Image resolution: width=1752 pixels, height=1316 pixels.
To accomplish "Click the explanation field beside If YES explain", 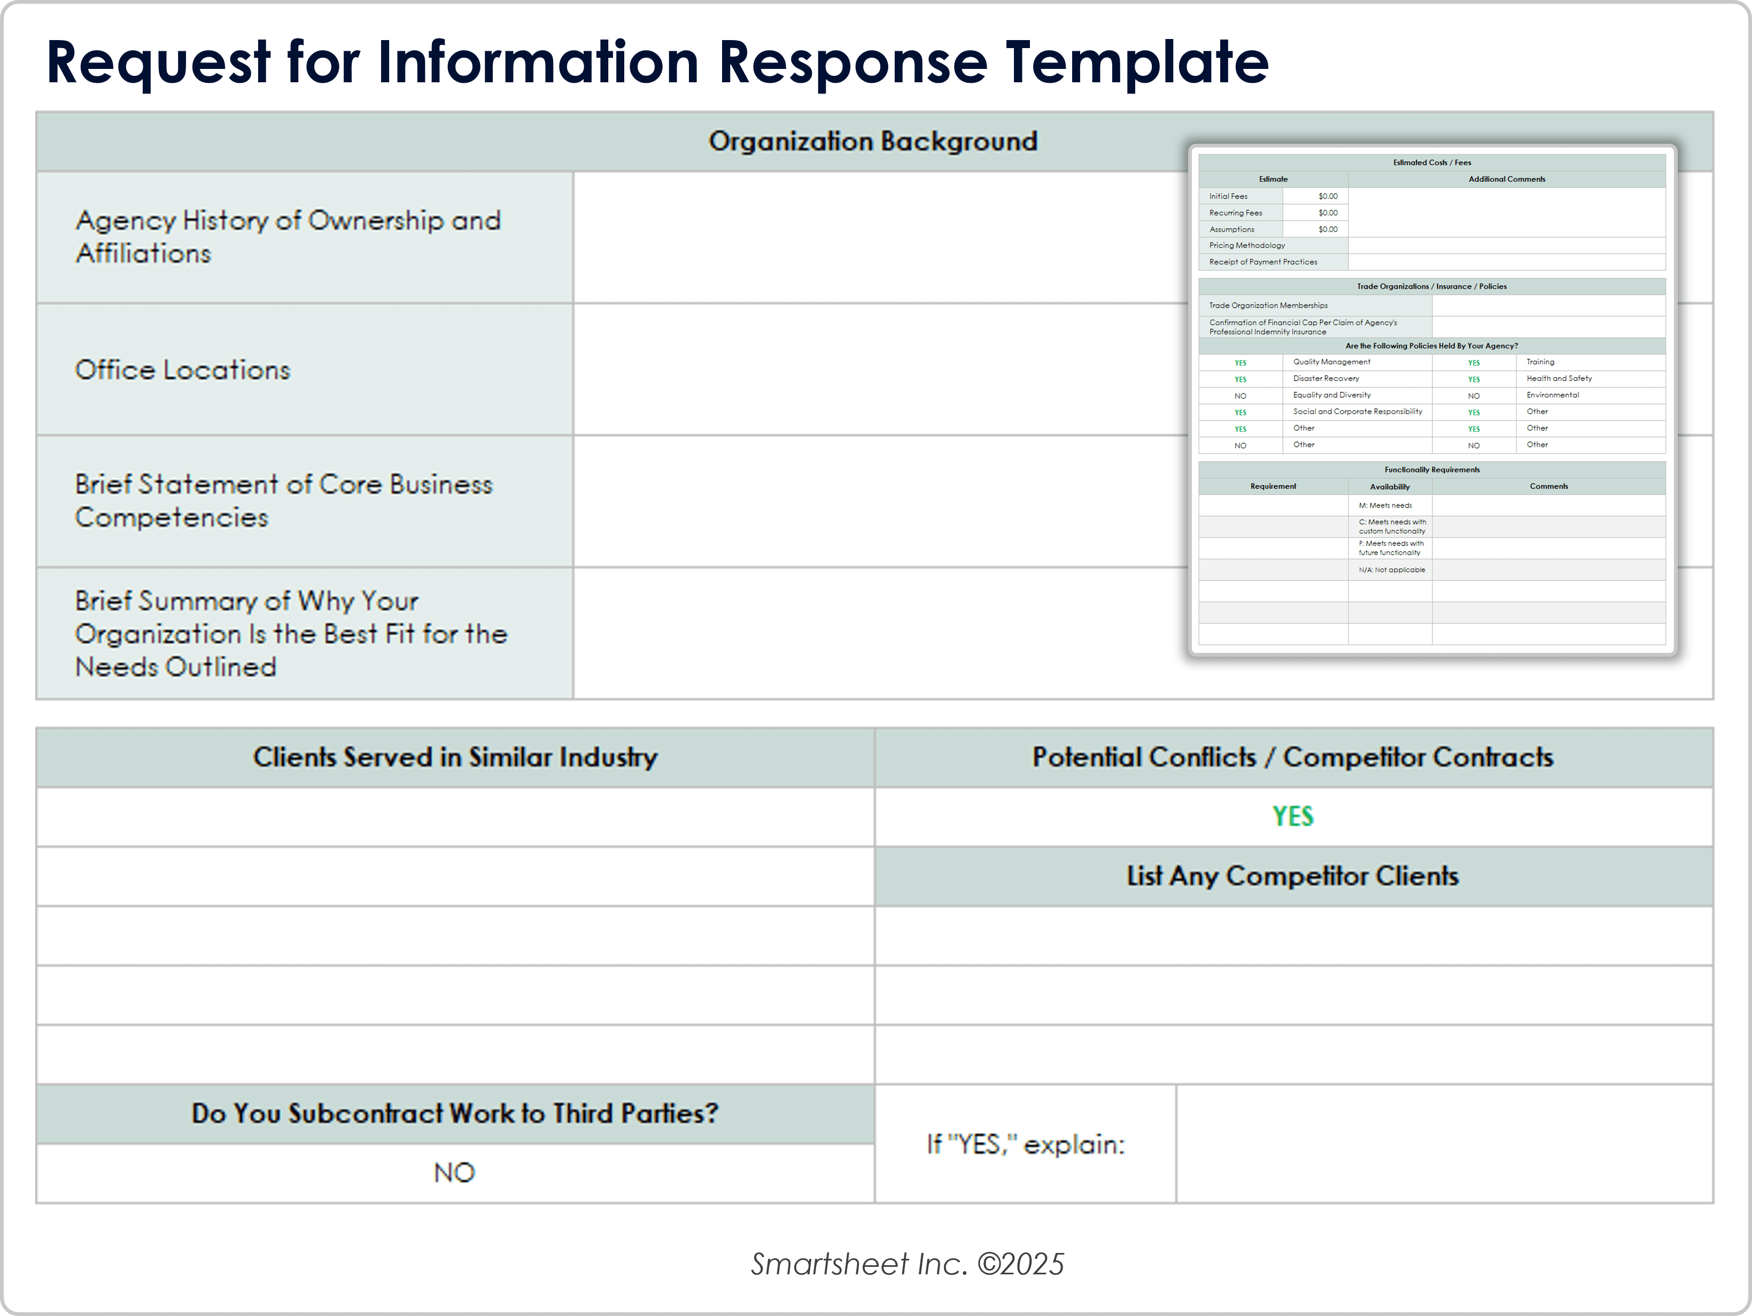I will click(1444, 1143).
